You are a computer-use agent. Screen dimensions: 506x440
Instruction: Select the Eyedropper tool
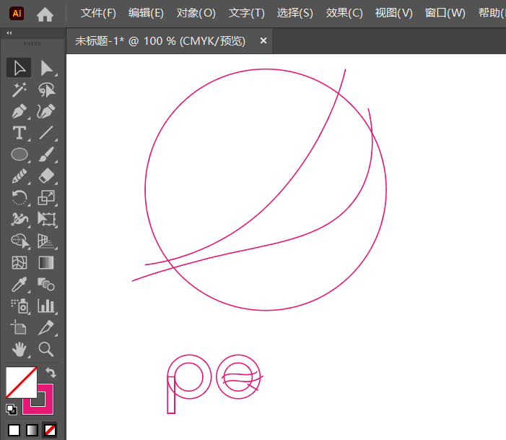point(19,284)
